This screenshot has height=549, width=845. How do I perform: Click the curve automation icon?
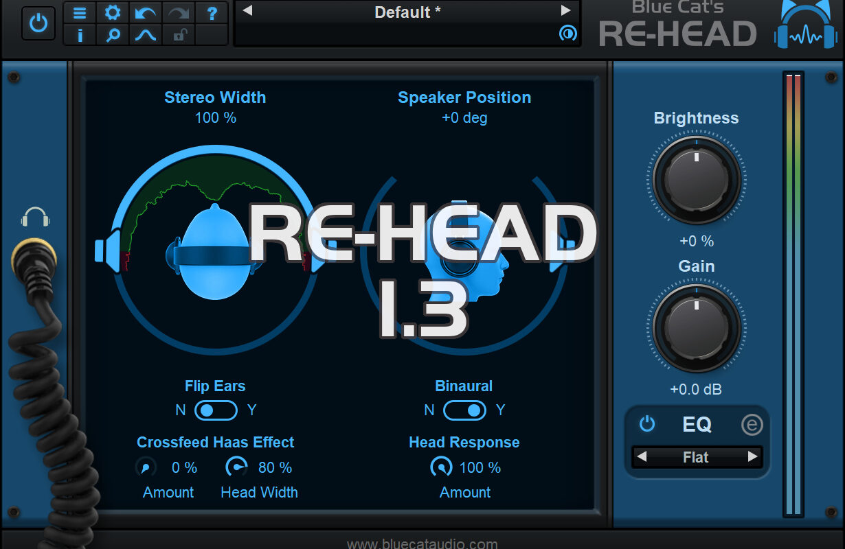click(145, 35)
